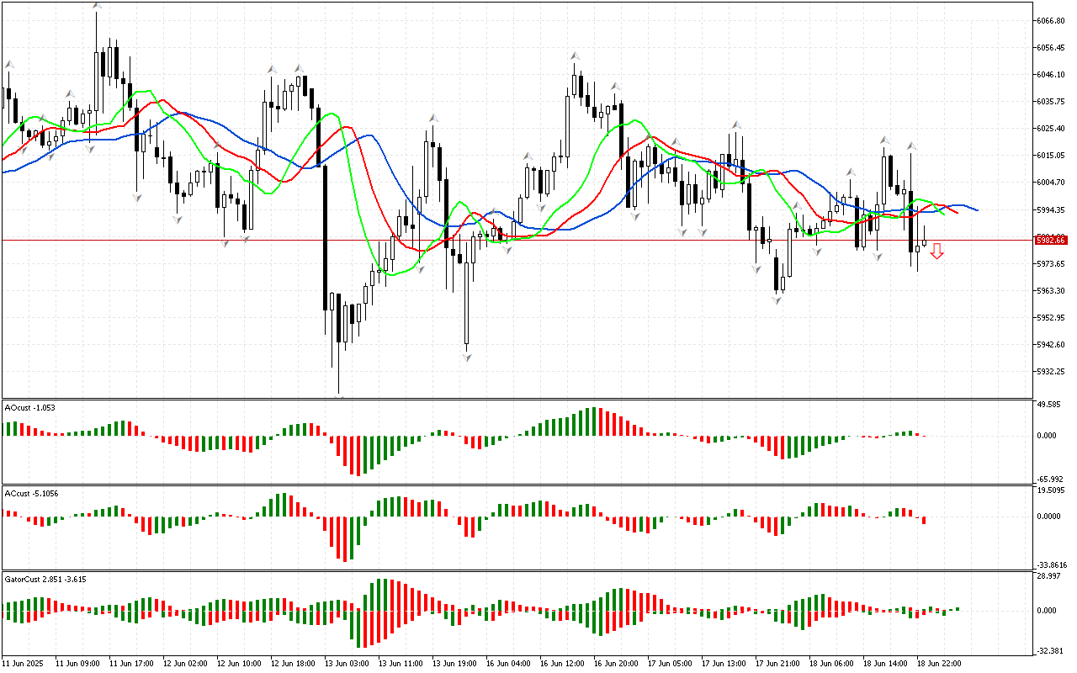Viewport: 1077px width, 673px height.
Task: Click the AOcust indicator label
Action: click(30, 408)
